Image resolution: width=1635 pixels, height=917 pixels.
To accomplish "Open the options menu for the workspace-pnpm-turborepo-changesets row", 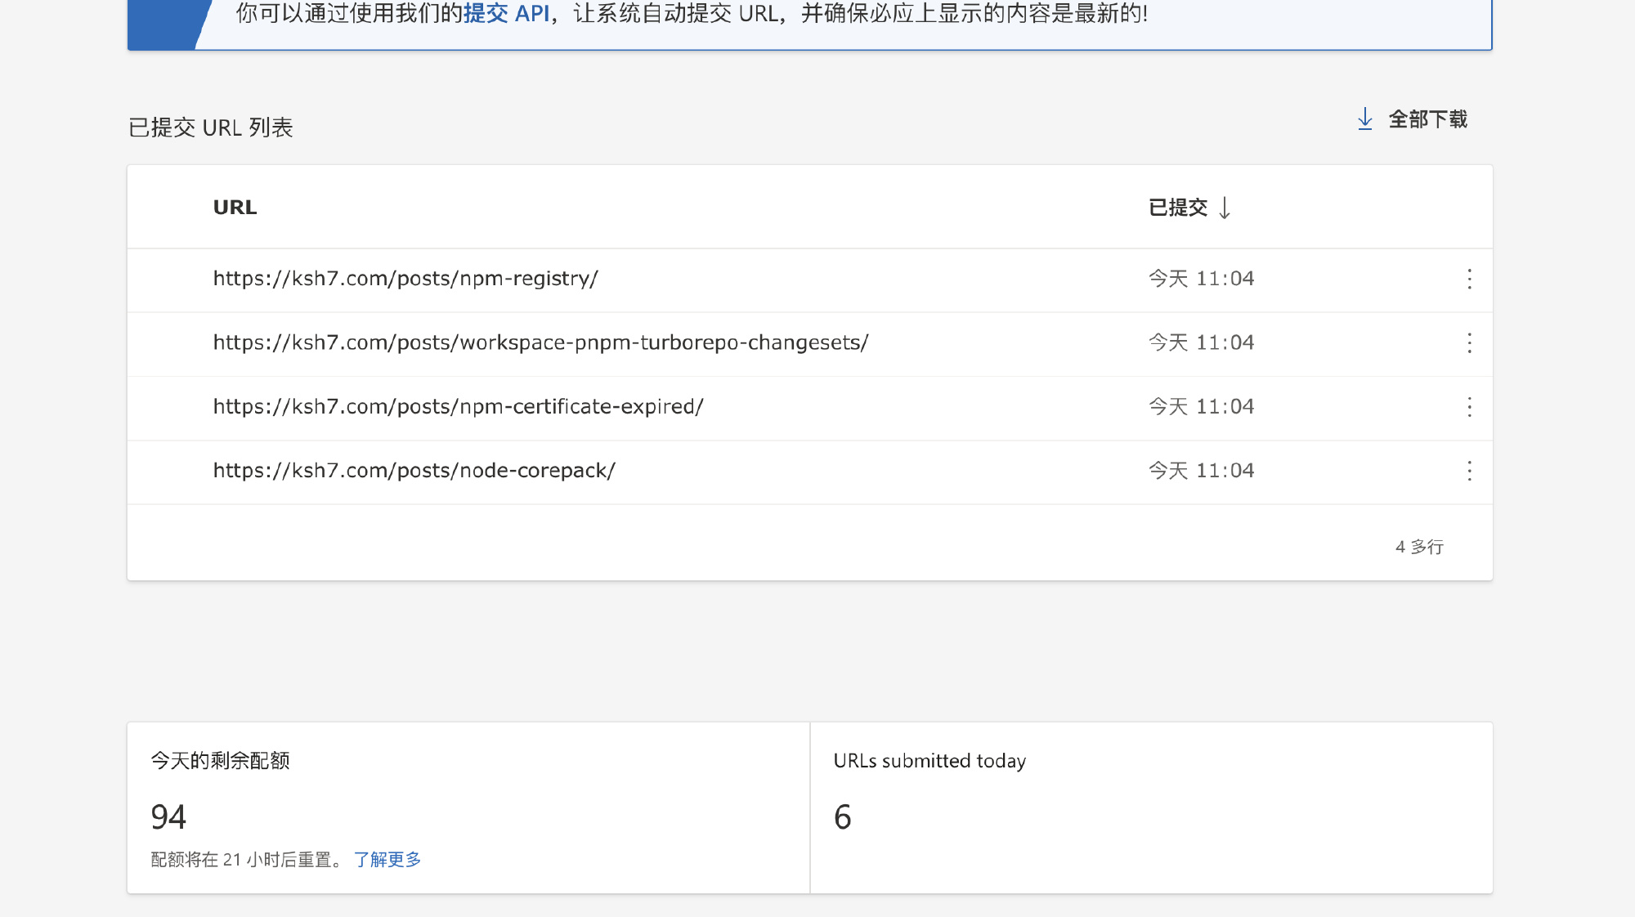I will (x=1469, y=343).
